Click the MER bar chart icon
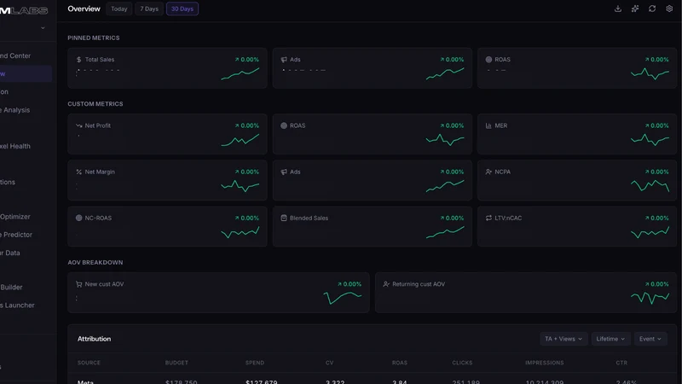This screenshot has width=682, height=384. [x=488, y=125]
